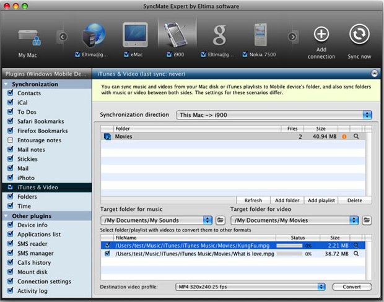
Task: Select the Stickies plugin item
Action: (47, 159)
